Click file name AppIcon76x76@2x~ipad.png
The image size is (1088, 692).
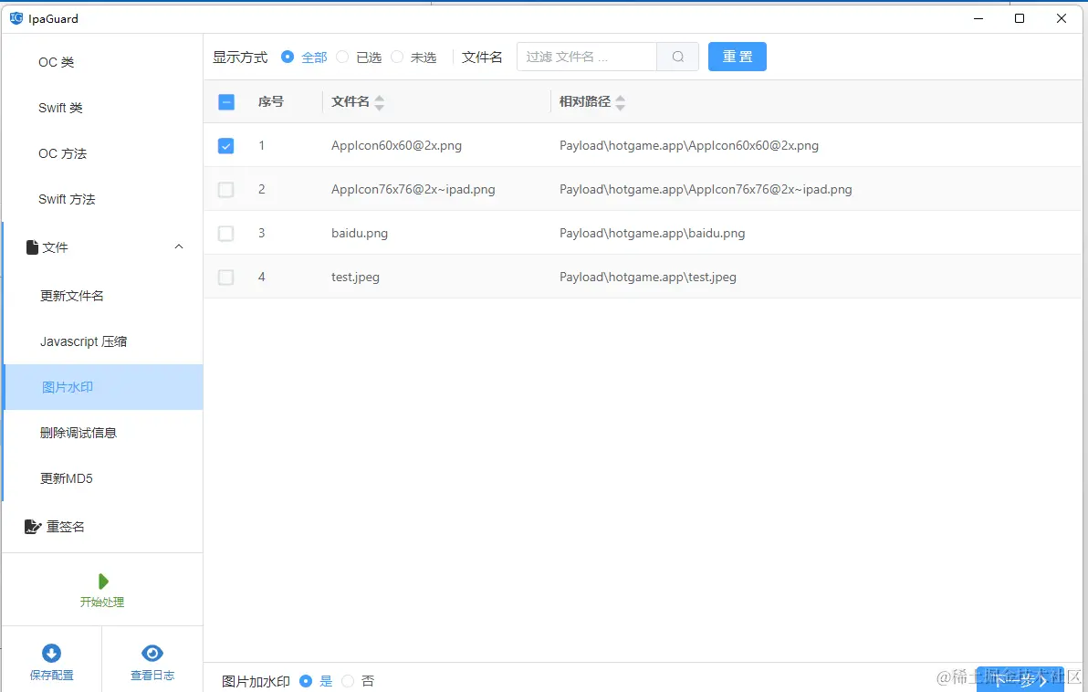[x=413, y=190]
